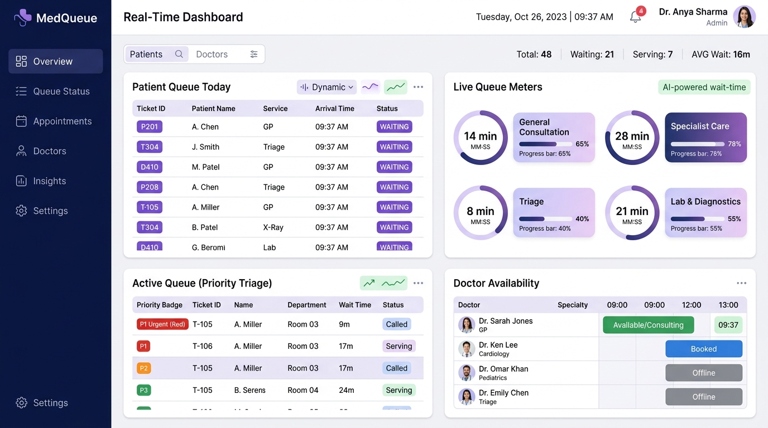The height and width of the screenshot is (428, 768).
Task: Open Appointments in the sidebar
Action: pos(56,121)
